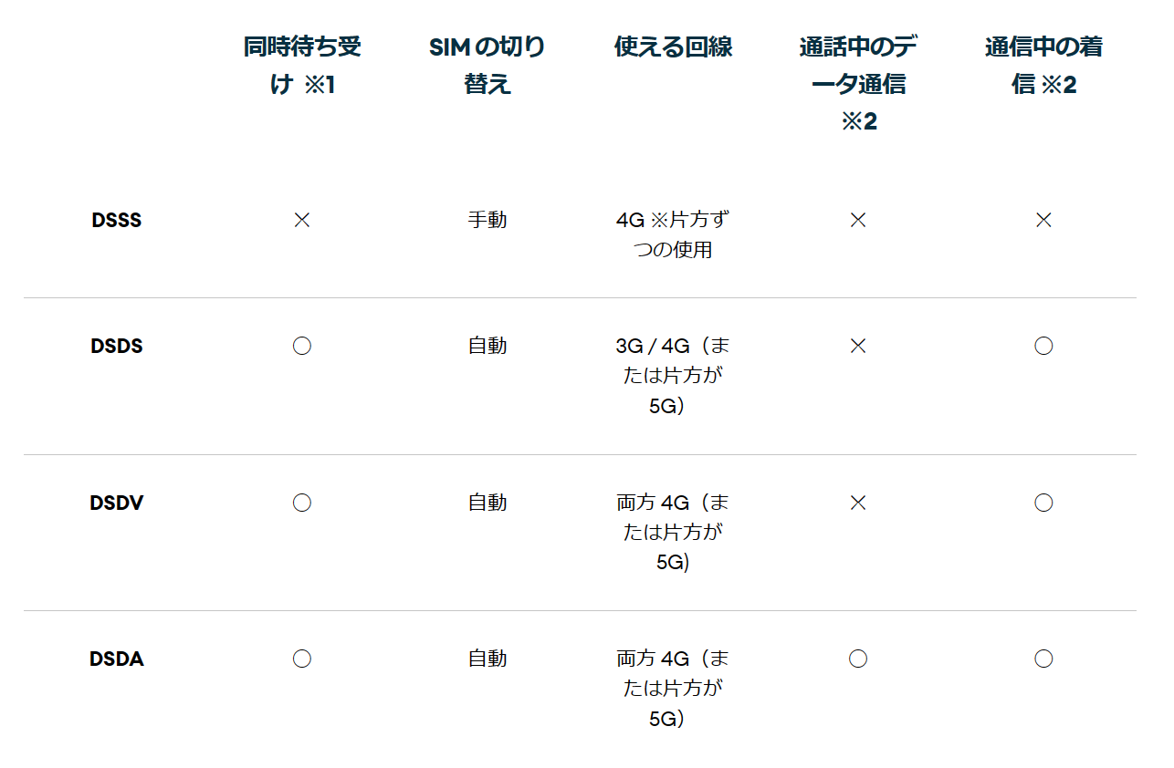Click the × under 通話中のデータ通信 for DSDV

857,503
